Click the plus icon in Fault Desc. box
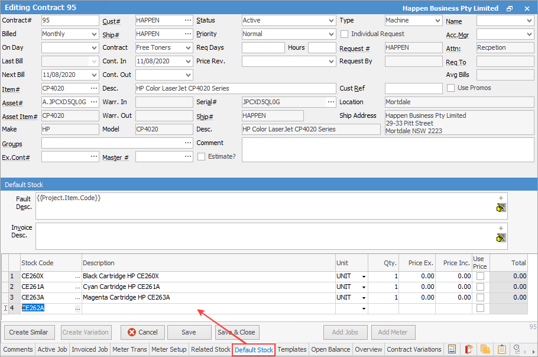The height and width of the screenshot is (357, 538). (x=501, y=198)
